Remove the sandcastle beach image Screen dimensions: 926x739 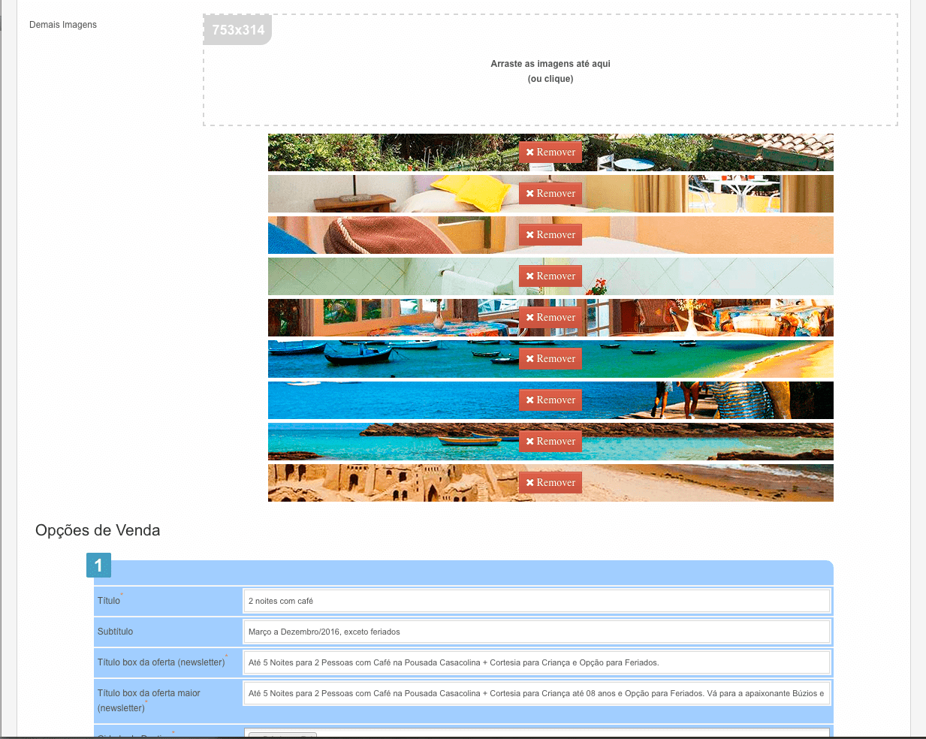click(x=550, y=483)
